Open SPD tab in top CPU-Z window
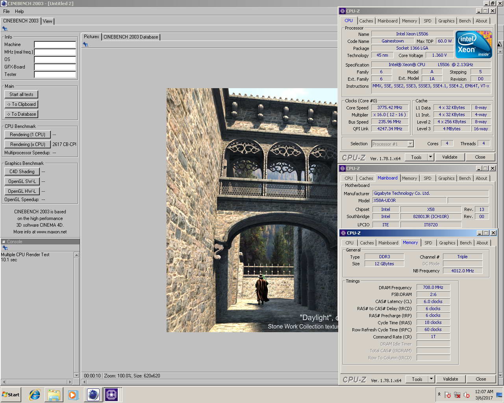The image size is (504, 403). click(x=428, y=21)
